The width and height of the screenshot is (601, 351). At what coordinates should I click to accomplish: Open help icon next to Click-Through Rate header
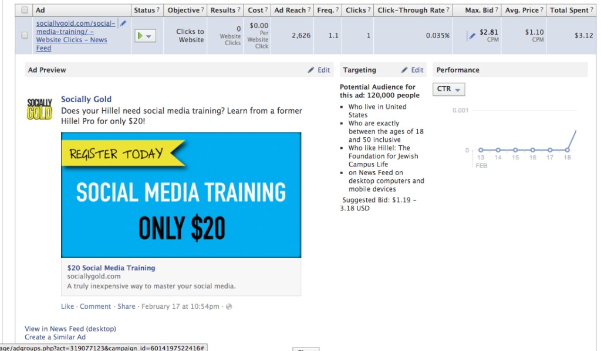[x=448, y=9]
